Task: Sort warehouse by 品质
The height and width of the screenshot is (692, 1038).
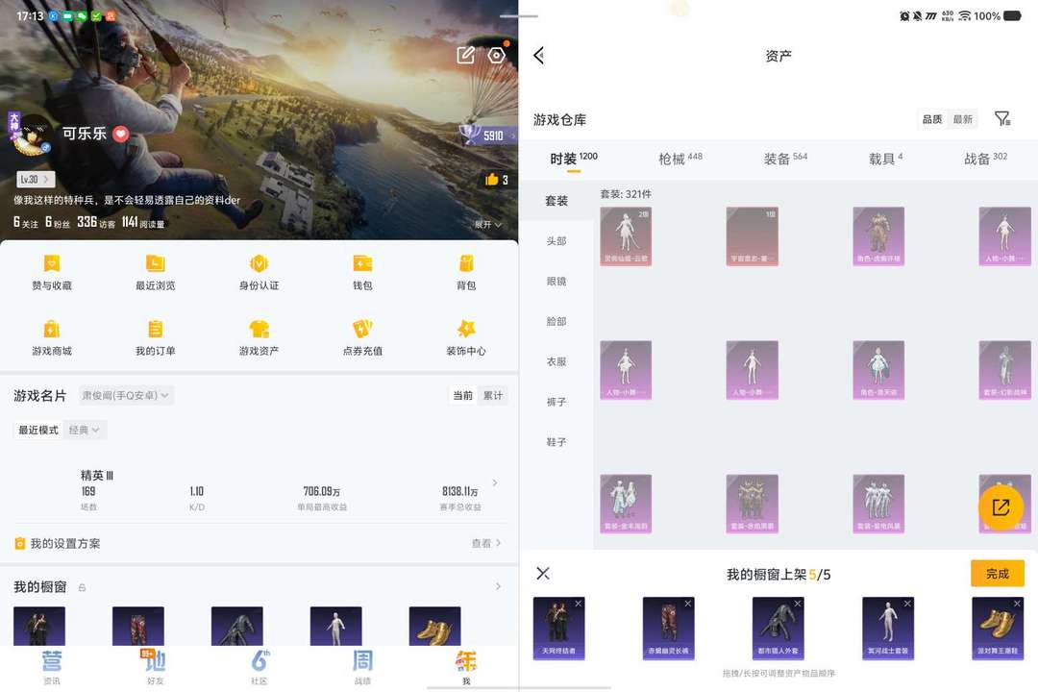Action: click(932, 119)
